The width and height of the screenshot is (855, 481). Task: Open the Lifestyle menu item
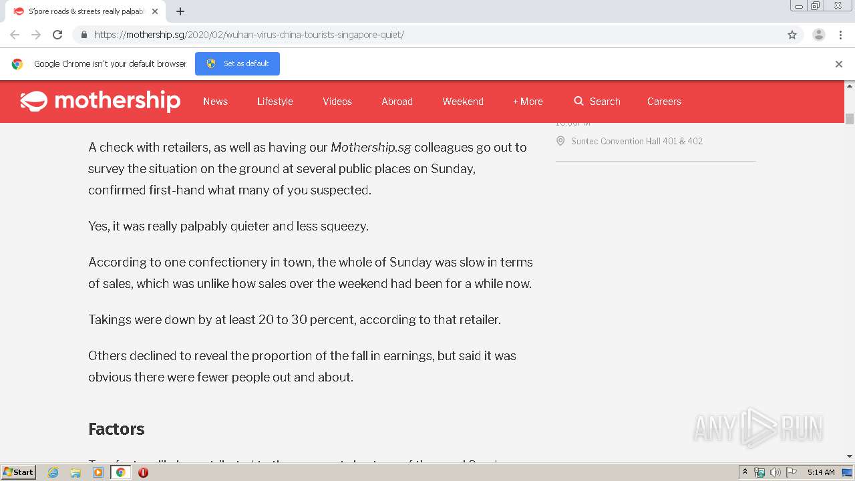pos(275,102)
